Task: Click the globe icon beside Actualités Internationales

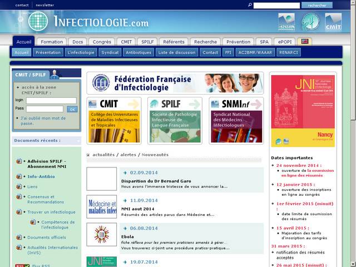Action: coord(19,247)
